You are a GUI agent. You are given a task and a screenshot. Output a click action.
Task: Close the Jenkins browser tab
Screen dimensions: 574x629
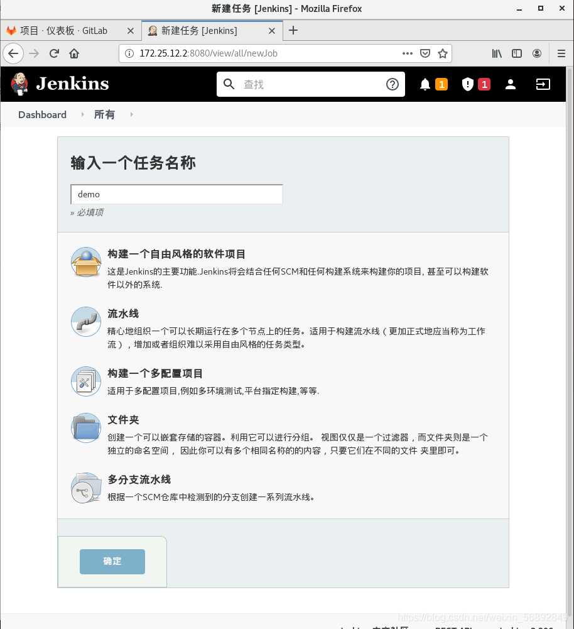[x=272, y=31]
